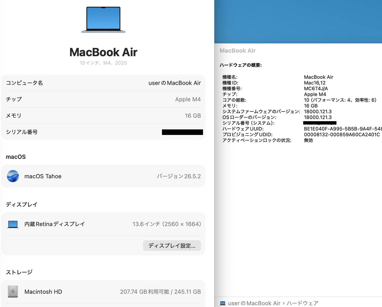This screenshot has width=382, height=307.
Task: Click laptop icon in System Information path bar
Action: pyautogui.click(x=223, y=303)
